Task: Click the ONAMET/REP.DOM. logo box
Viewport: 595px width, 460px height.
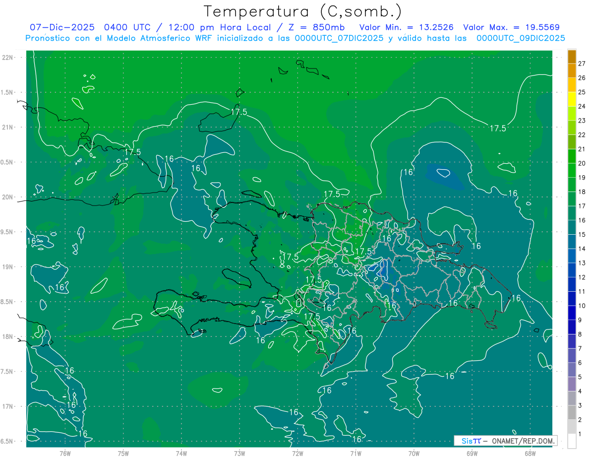Action: 505,441
